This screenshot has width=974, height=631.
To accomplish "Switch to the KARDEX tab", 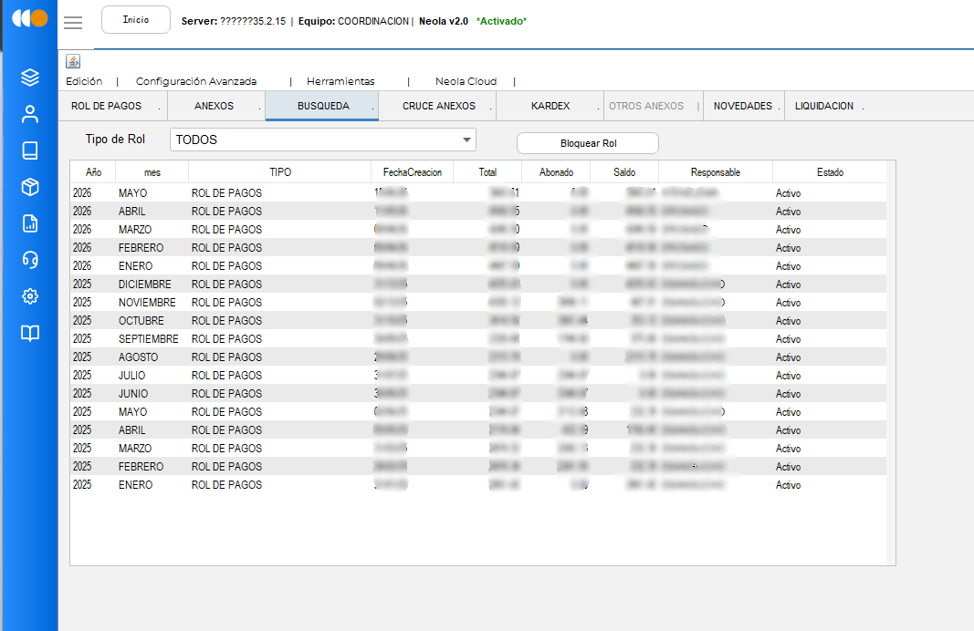I will tap(550, 106).
